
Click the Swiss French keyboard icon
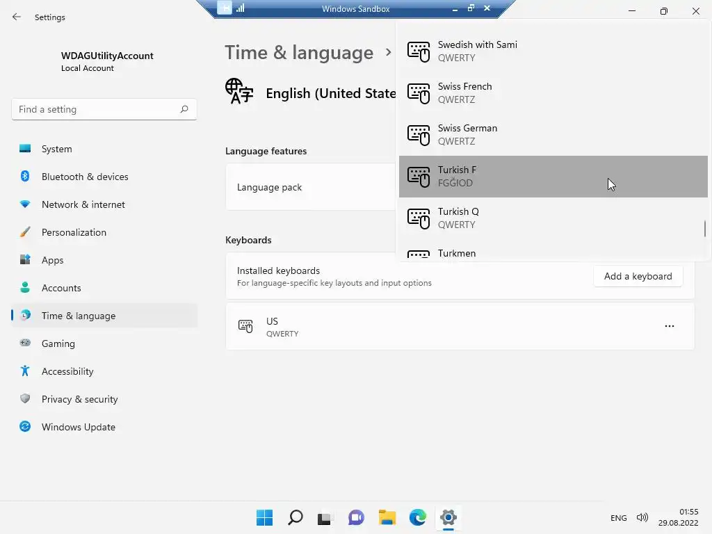[418, 93]
